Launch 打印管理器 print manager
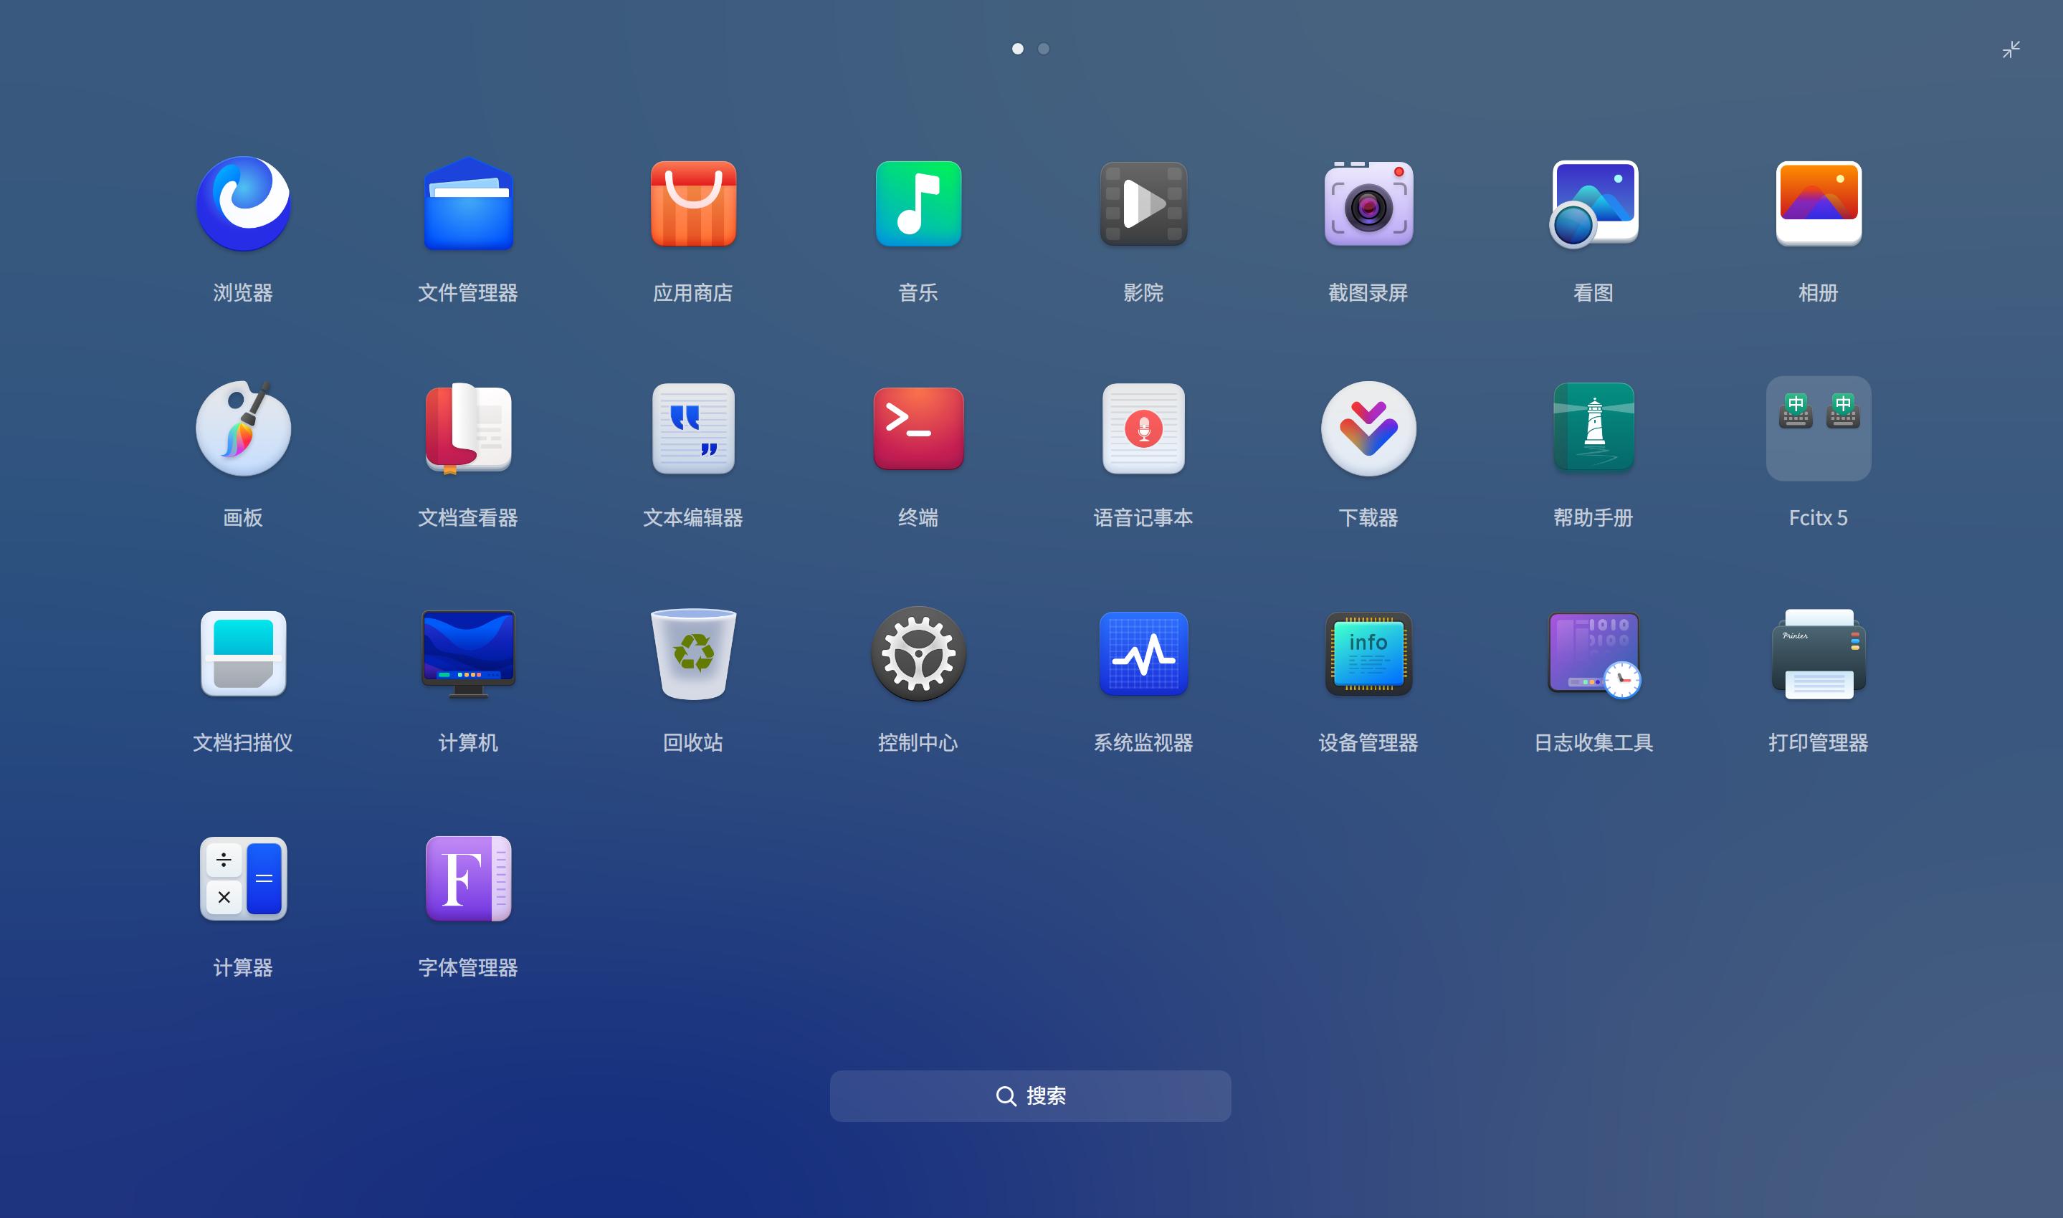Viewport: 2063px width, 1218px height. pyautogui.click(x=1818, y=653)
